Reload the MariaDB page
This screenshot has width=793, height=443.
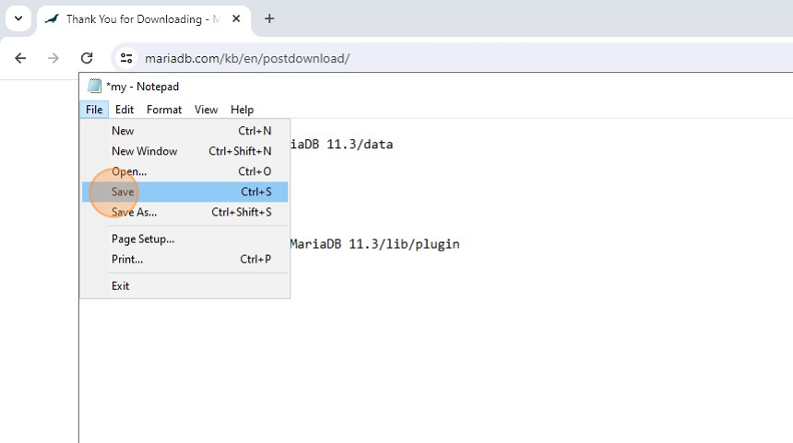(x=87, y=58)
